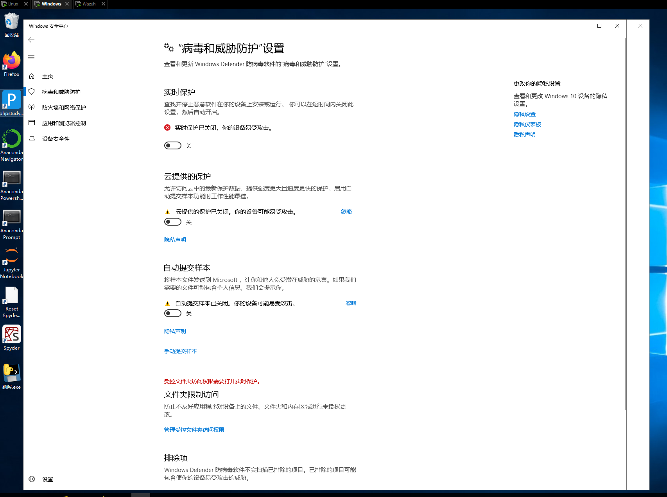This screenshot has width=667, height=497.
Task: Switch to the Wazuh VM tab
Action: tap(89, 4)
